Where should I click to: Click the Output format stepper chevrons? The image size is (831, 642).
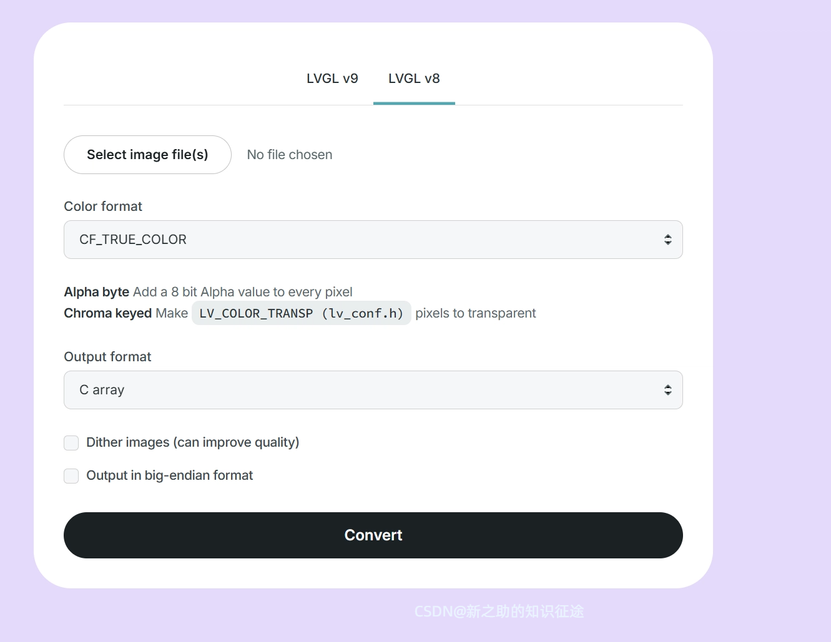pyautogui.click(x=667, y=390)
